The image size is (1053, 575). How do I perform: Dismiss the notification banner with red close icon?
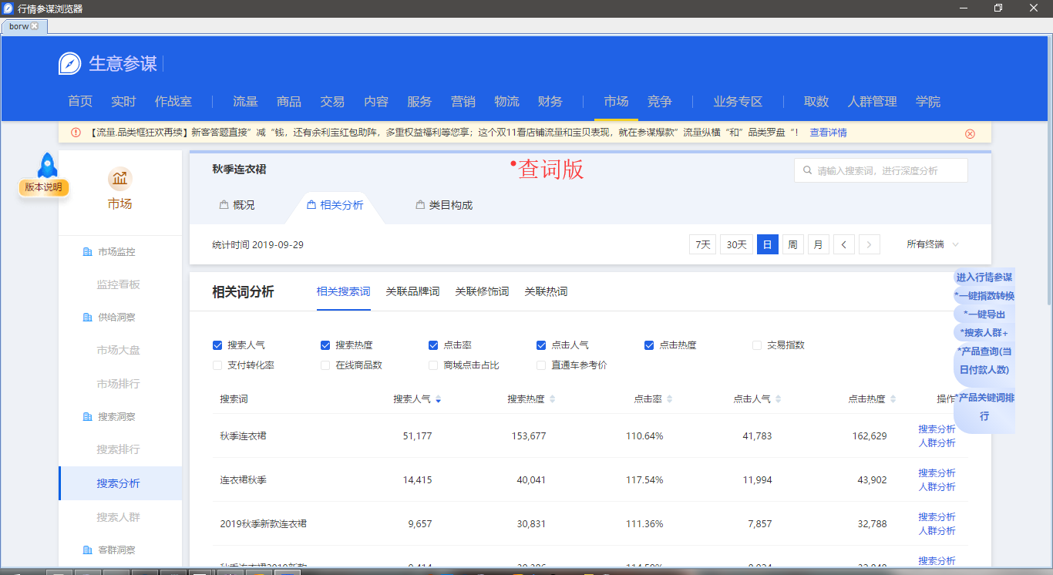[970, 133]
